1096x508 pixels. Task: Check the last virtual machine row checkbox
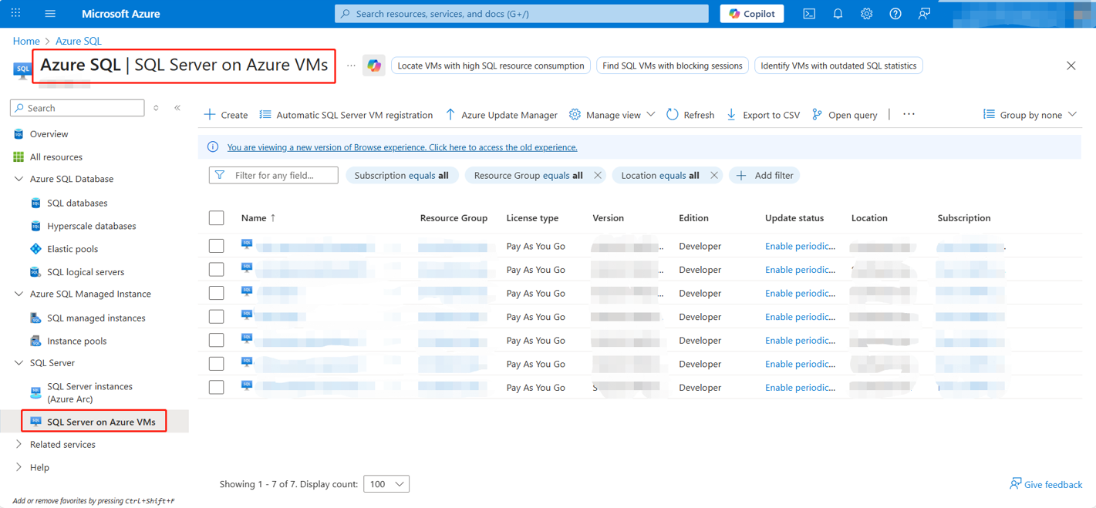point(216,387)
